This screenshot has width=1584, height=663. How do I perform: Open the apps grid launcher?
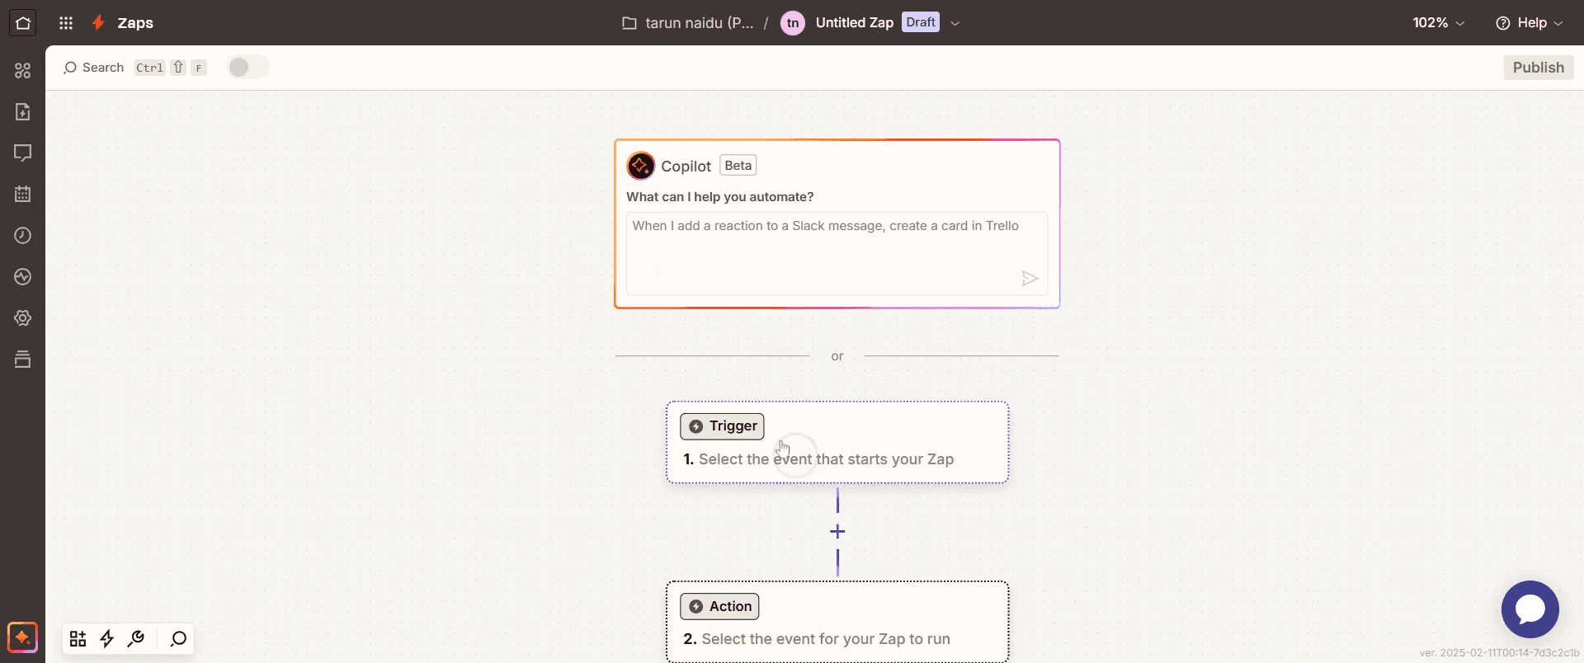(66, 23)
